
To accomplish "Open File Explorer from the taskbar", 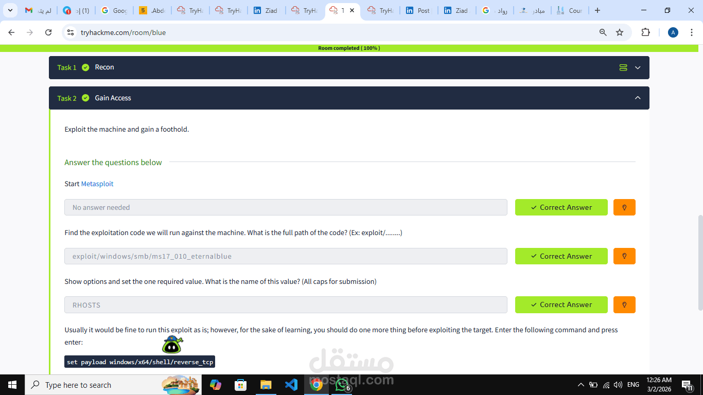I will click(x=266, y=385).
